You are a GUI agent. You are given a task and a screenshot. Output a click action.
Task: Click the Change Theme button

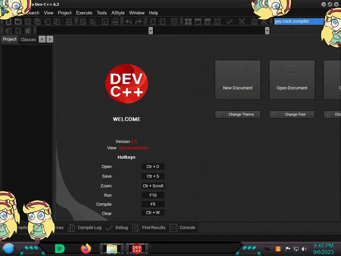[x=238, y=115]
